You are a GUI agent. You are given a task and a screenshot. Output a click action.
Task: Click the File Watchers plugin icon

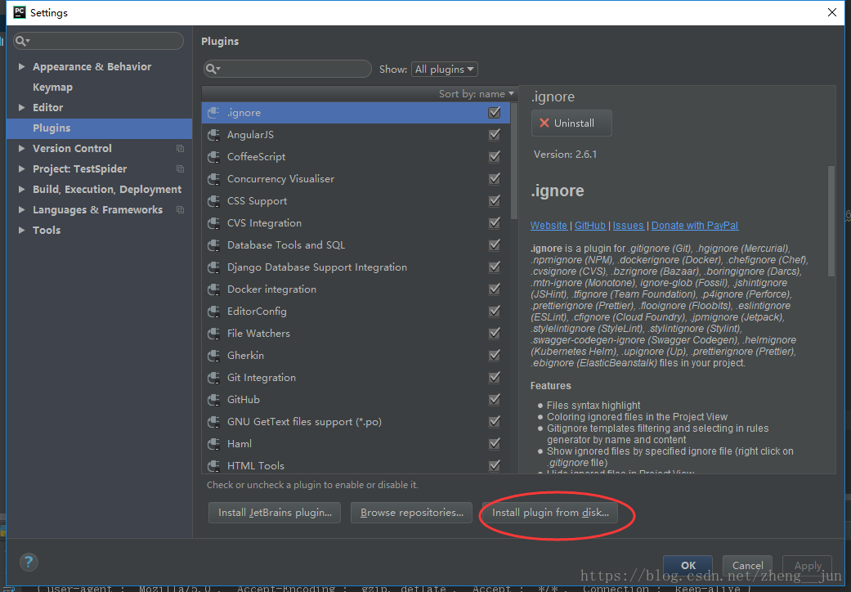point(214,334)
